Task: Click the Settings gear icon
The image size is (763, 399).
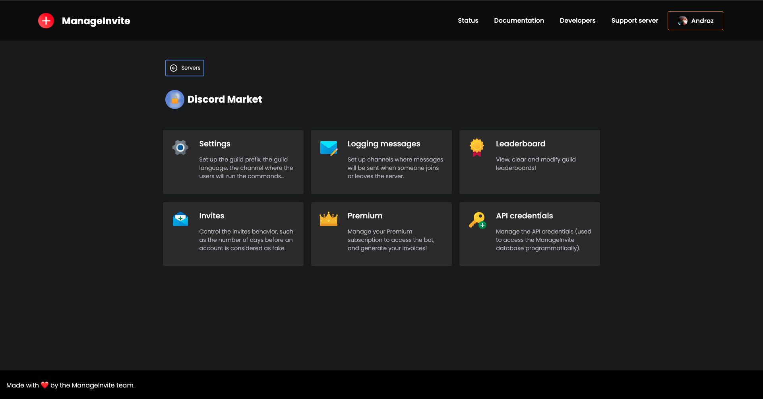Action: coord(180,148)
